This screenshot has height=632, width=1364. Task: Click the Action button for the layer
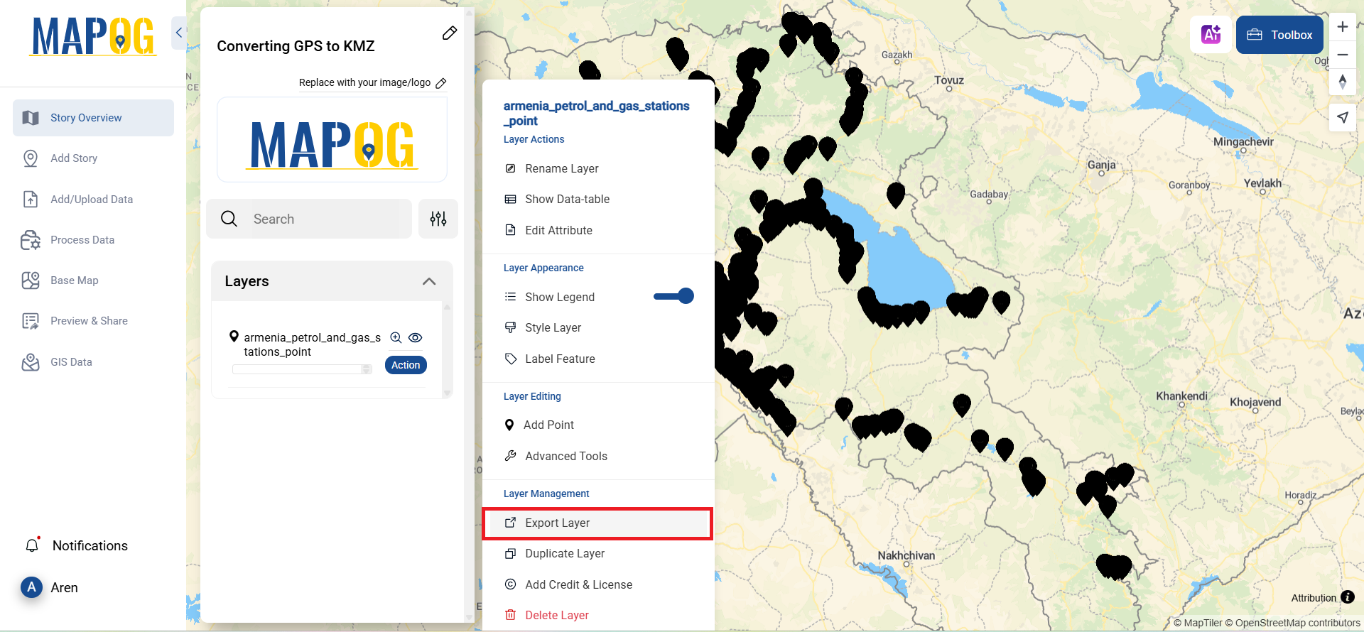[406, 365]
